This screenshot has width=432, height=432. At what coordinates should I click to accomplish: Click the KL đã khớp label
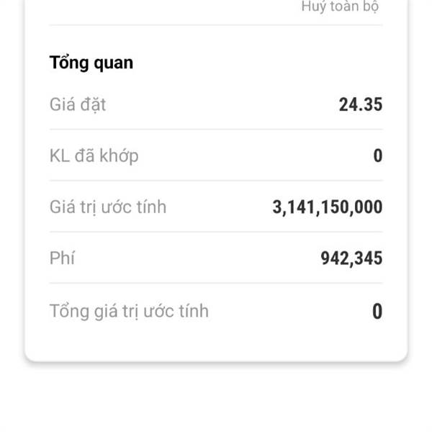[x=94, y=156]
